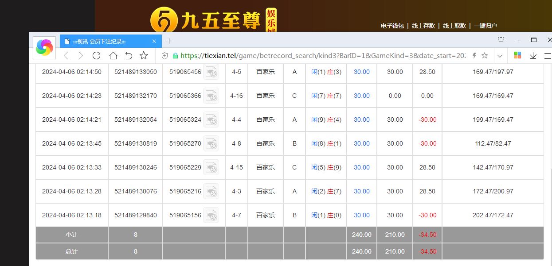Bookmark page using the toolbar star icon
Viewport: 552px width, 266px height.
(144, 55)
